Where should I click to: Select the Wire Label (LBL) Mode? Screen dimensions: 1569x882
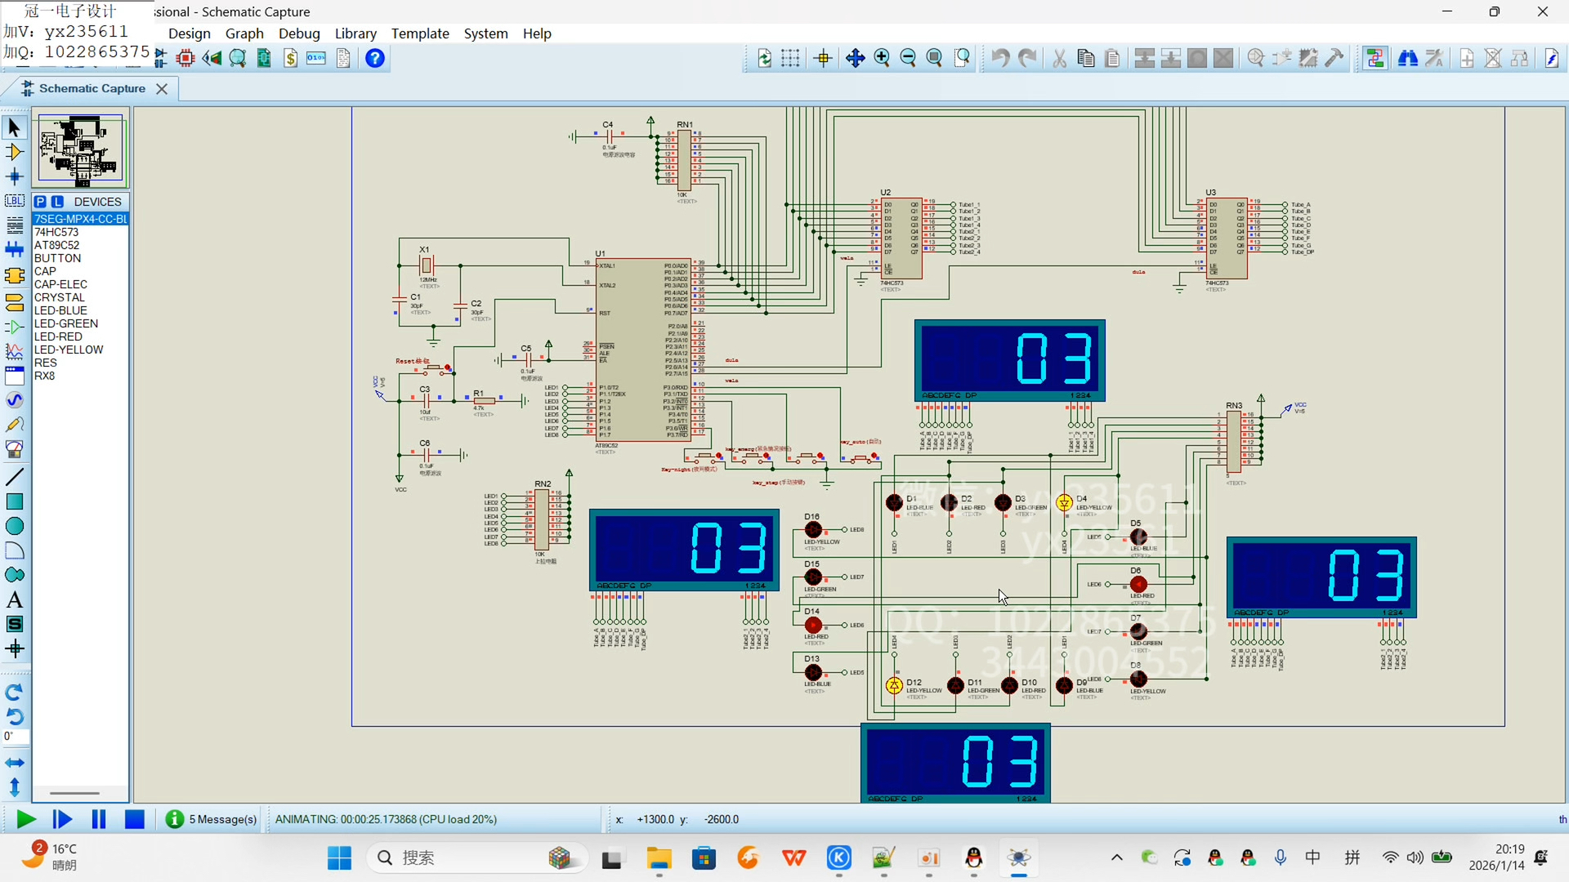14,201
